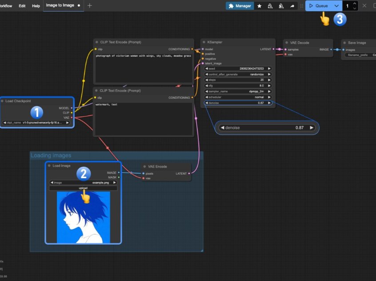Viewport: 376px width, 281px height.
Task: Pick previous scheduler with scheduler left arrow
Action: 207,97
